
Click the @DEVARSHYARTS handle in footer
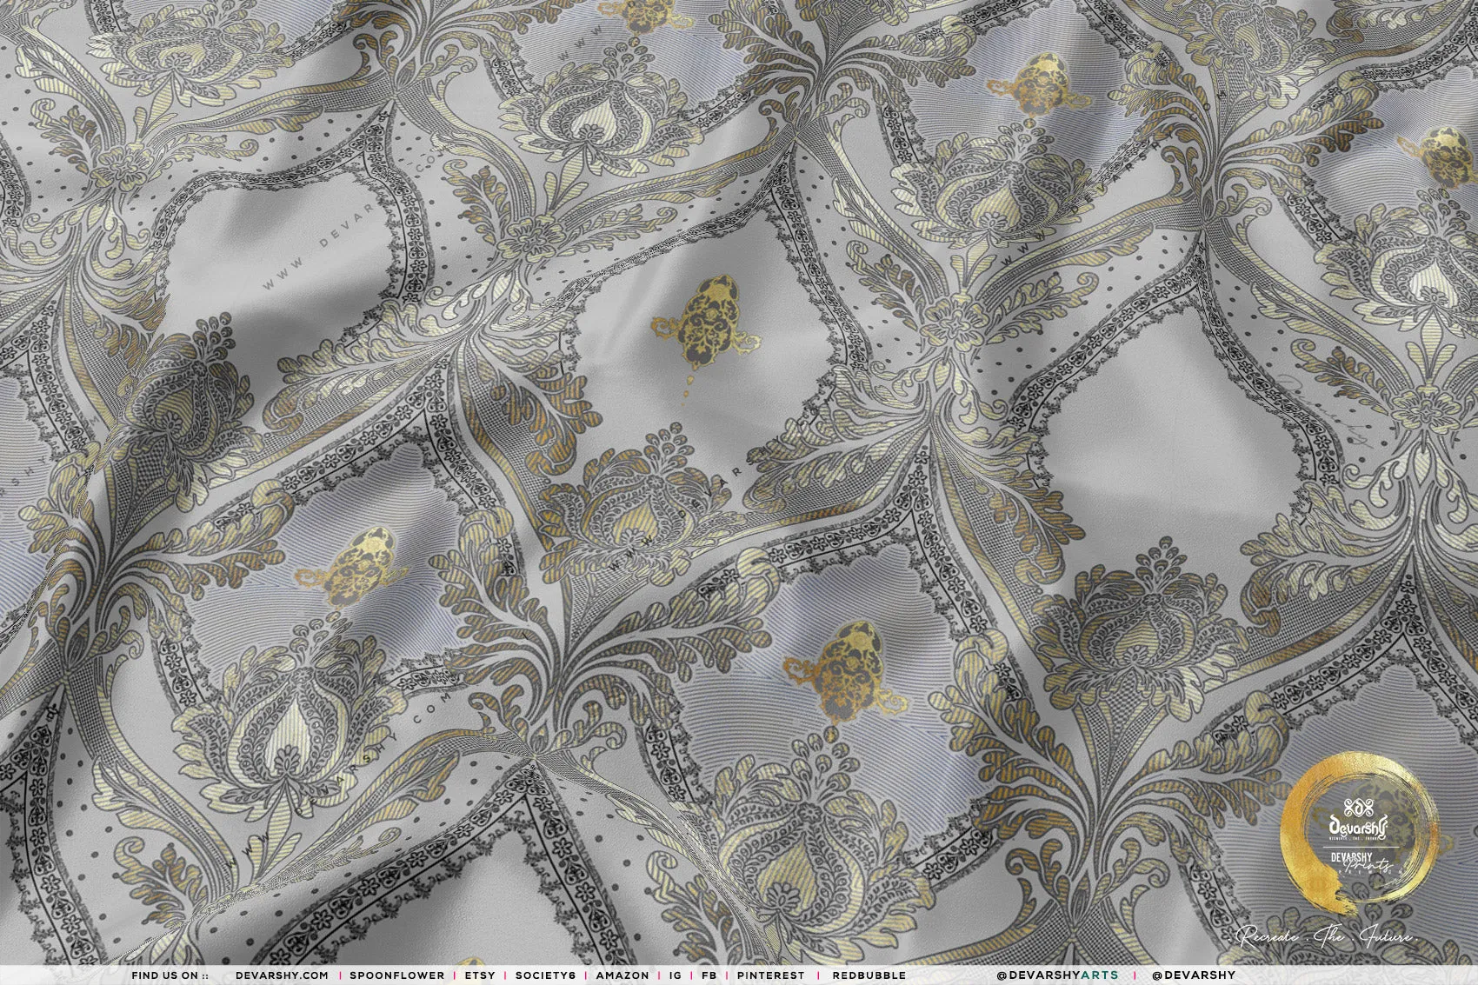(x=1058, y=975)
